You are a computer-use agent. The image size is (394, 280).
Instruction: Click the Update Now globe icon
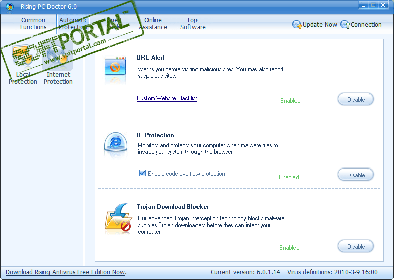tap(297, 25)
